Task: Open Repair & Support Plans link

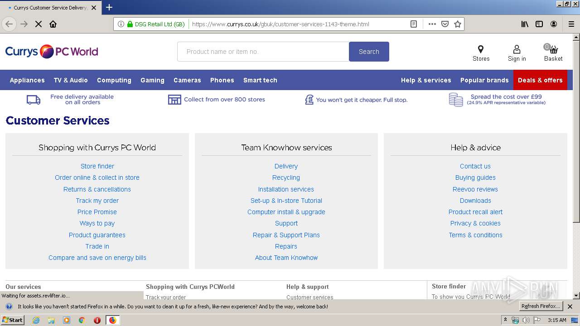Action: click(286, 235)
